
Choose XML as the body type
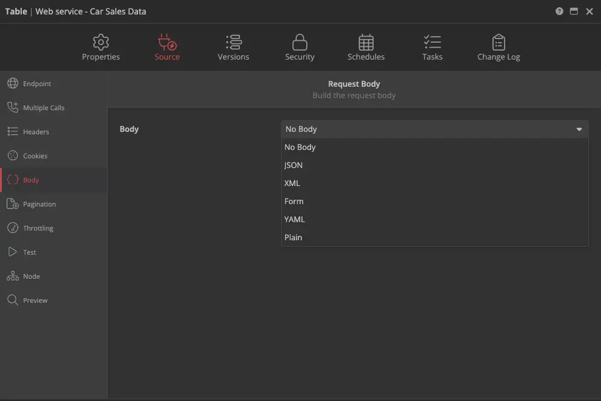pos(292,183)
